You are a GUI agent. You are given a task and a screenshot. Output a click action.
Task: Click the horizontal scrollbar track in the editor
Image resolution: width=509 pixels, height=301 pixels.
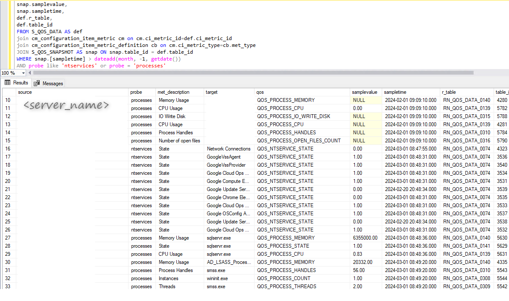pyautogui.click(x=491, y=73)
